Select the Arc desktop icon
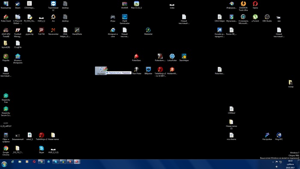The height and width of the screenshot is (169, 300). [54, 18]
